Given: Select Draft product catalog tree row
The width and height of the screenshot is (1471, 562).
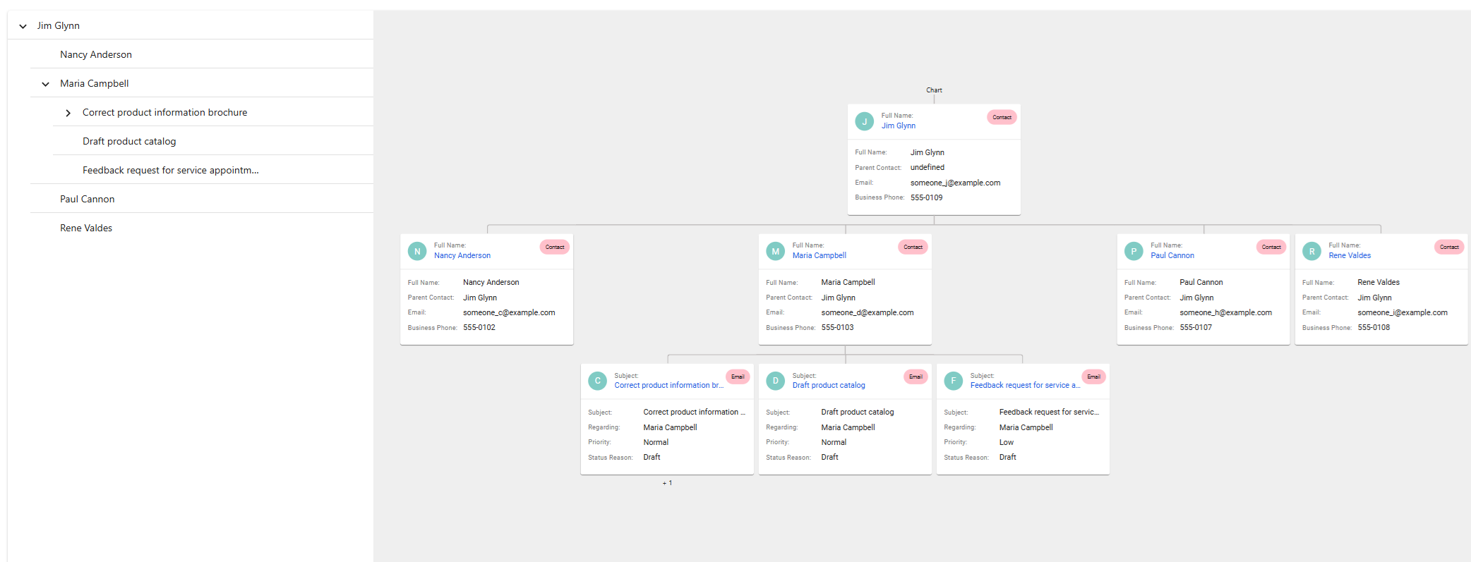Looking at the screenshot, I should [213, 141].
